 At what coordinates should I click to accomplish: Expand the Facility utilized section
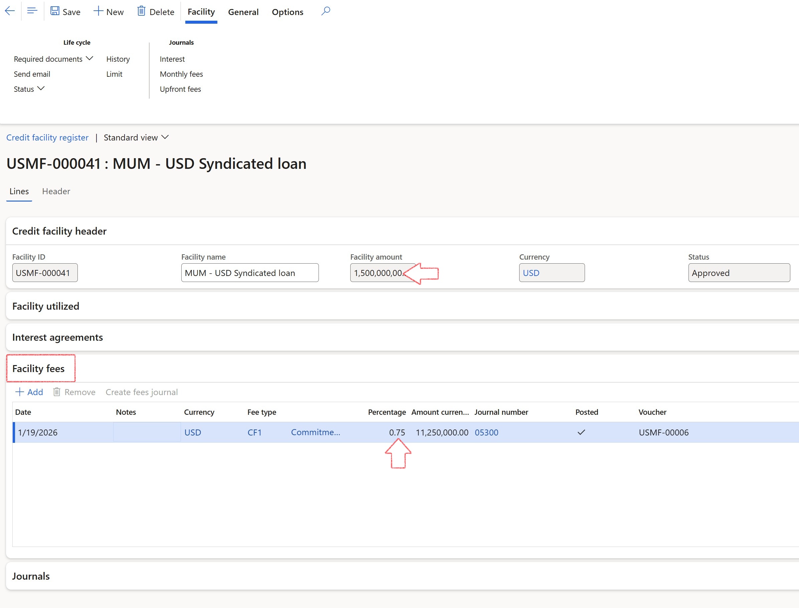[46, 306]
